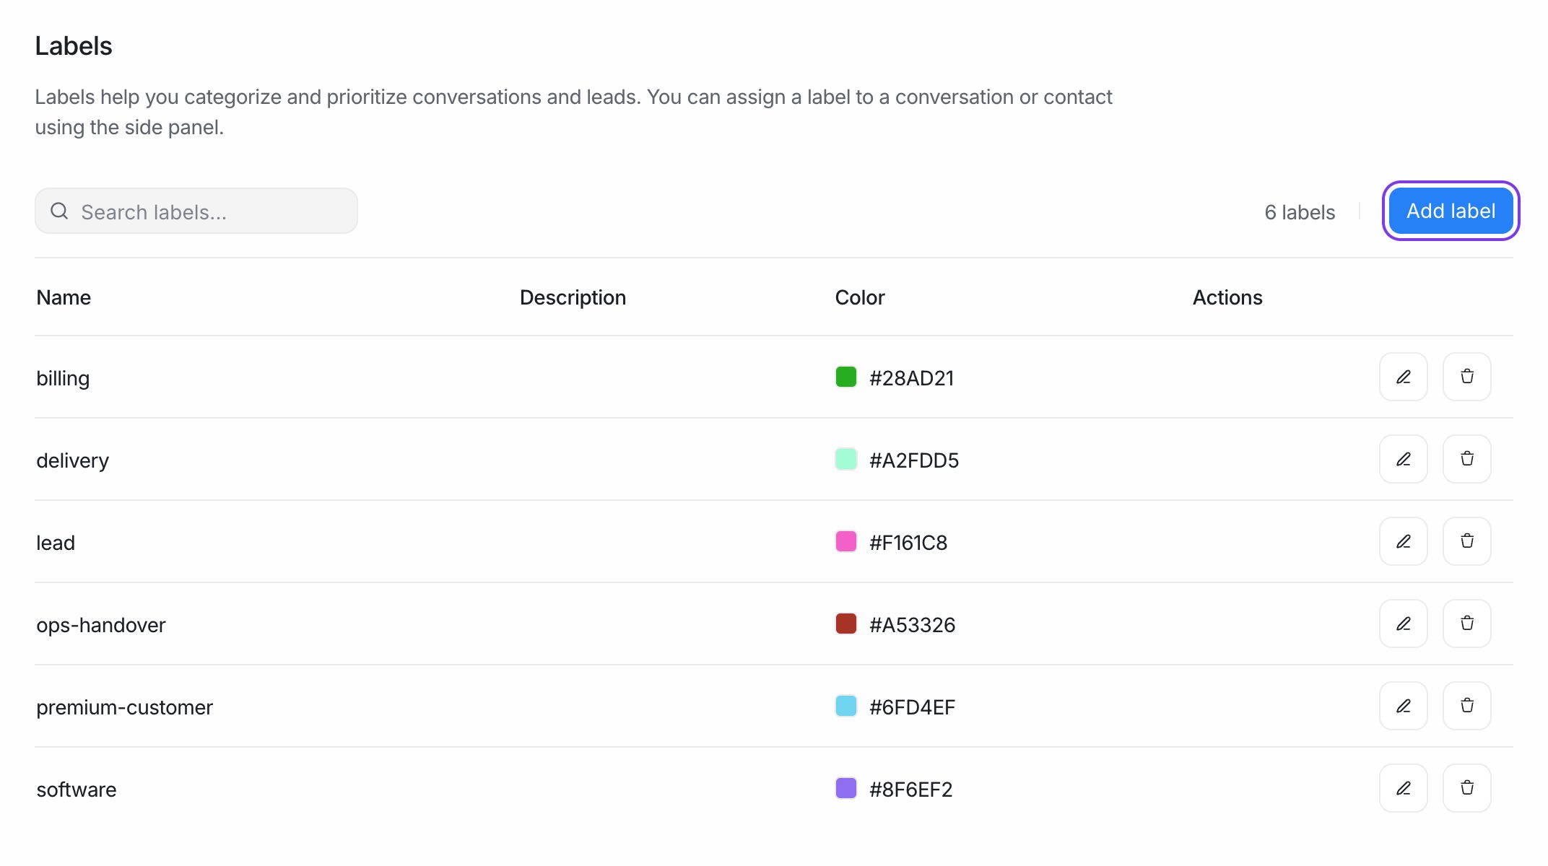Click the #A2FDD5 hex code
The image size is (1548, 866).
tap(914, 460)
